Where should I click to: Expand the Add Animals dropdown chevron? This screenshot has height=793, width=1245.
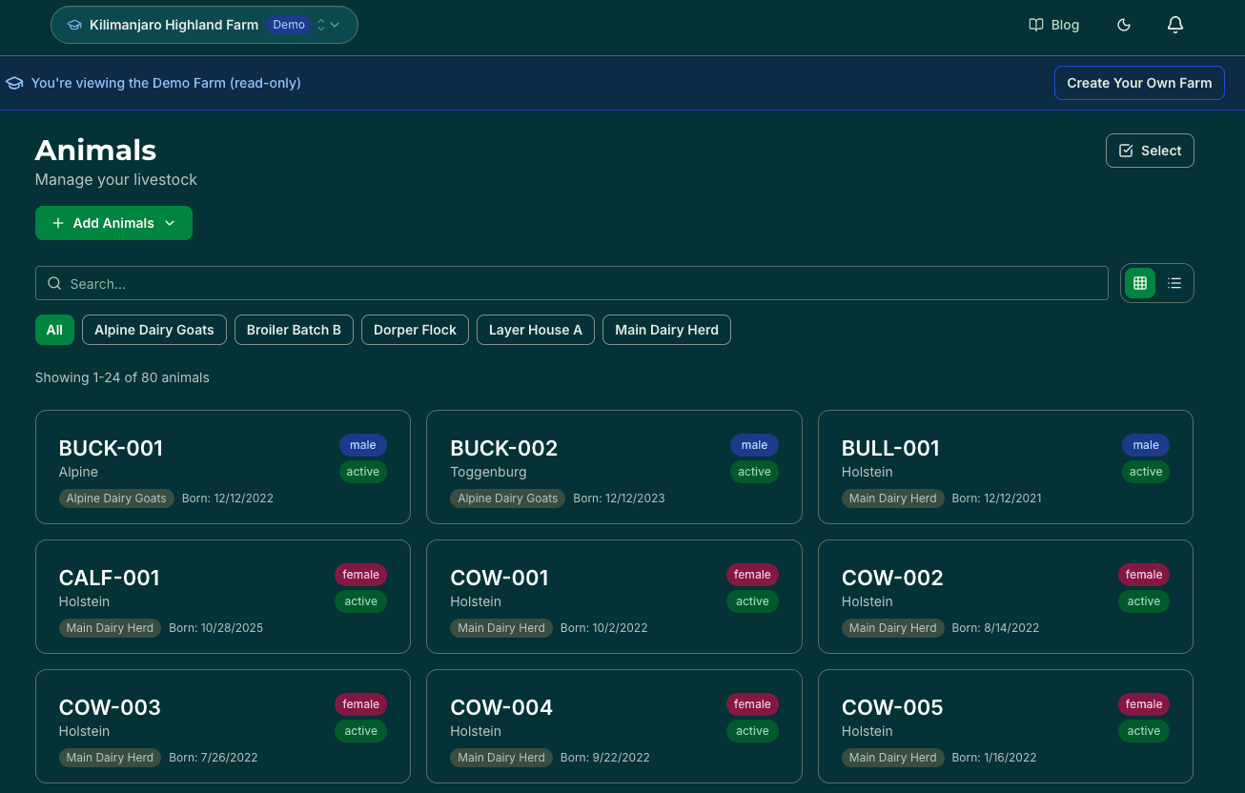170,223
